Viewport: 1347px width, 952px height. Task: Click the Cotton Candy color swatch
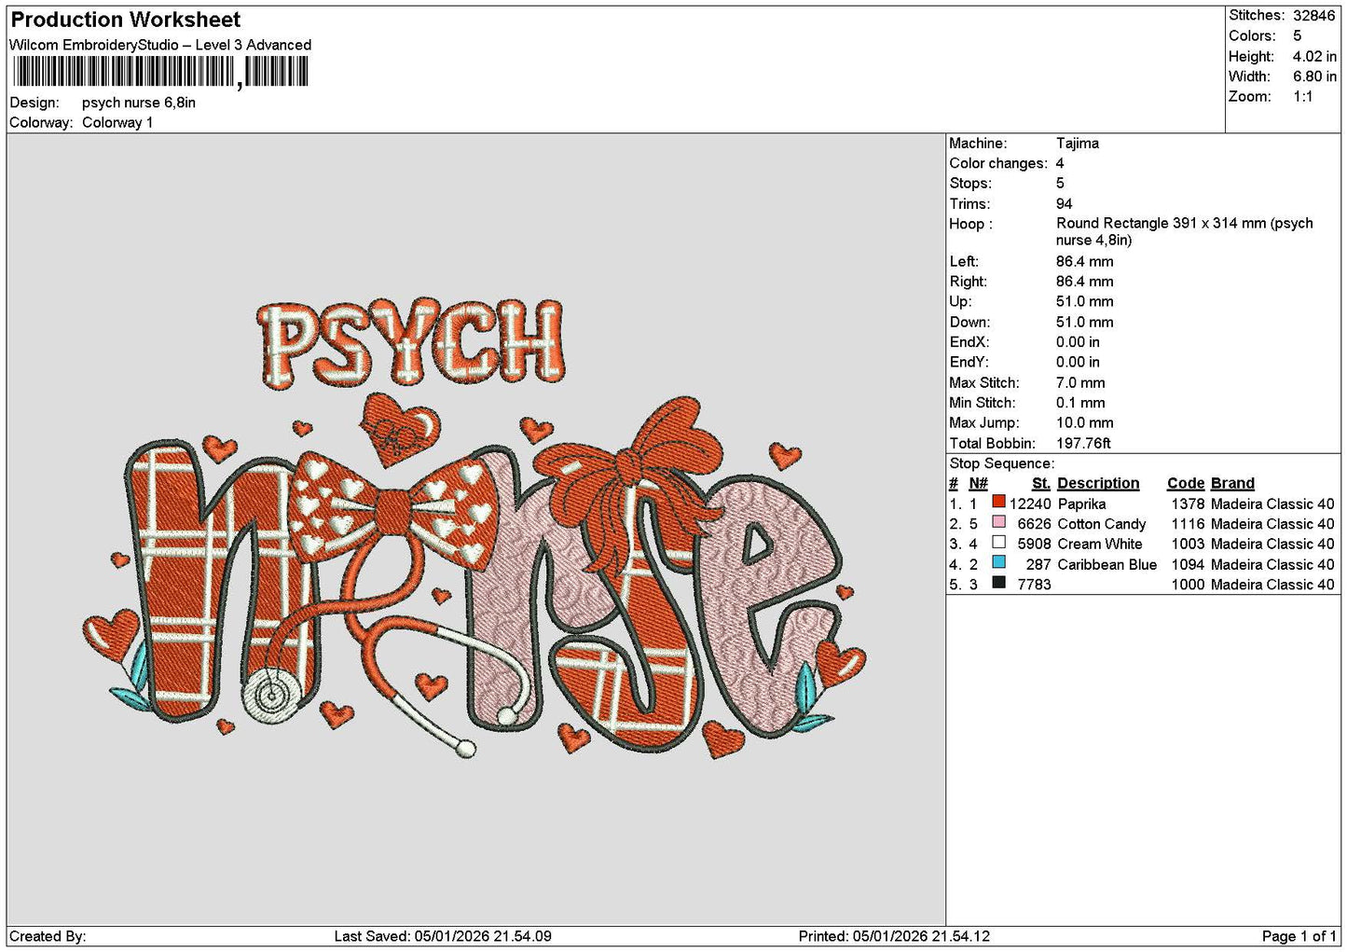(x=998, y=522)
